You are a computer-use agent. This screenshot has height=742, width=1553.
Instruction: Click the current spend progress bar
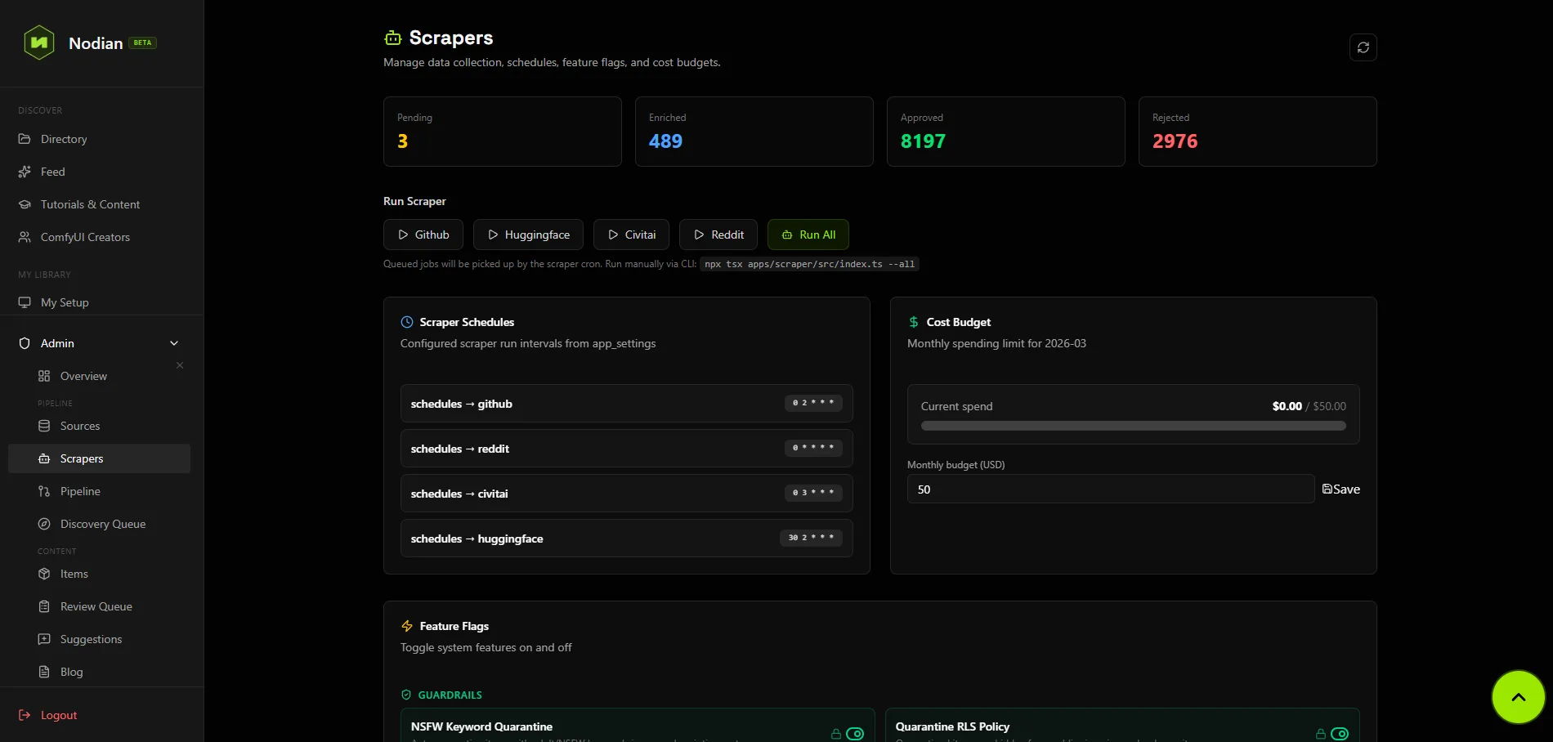tap(1133, 426)
